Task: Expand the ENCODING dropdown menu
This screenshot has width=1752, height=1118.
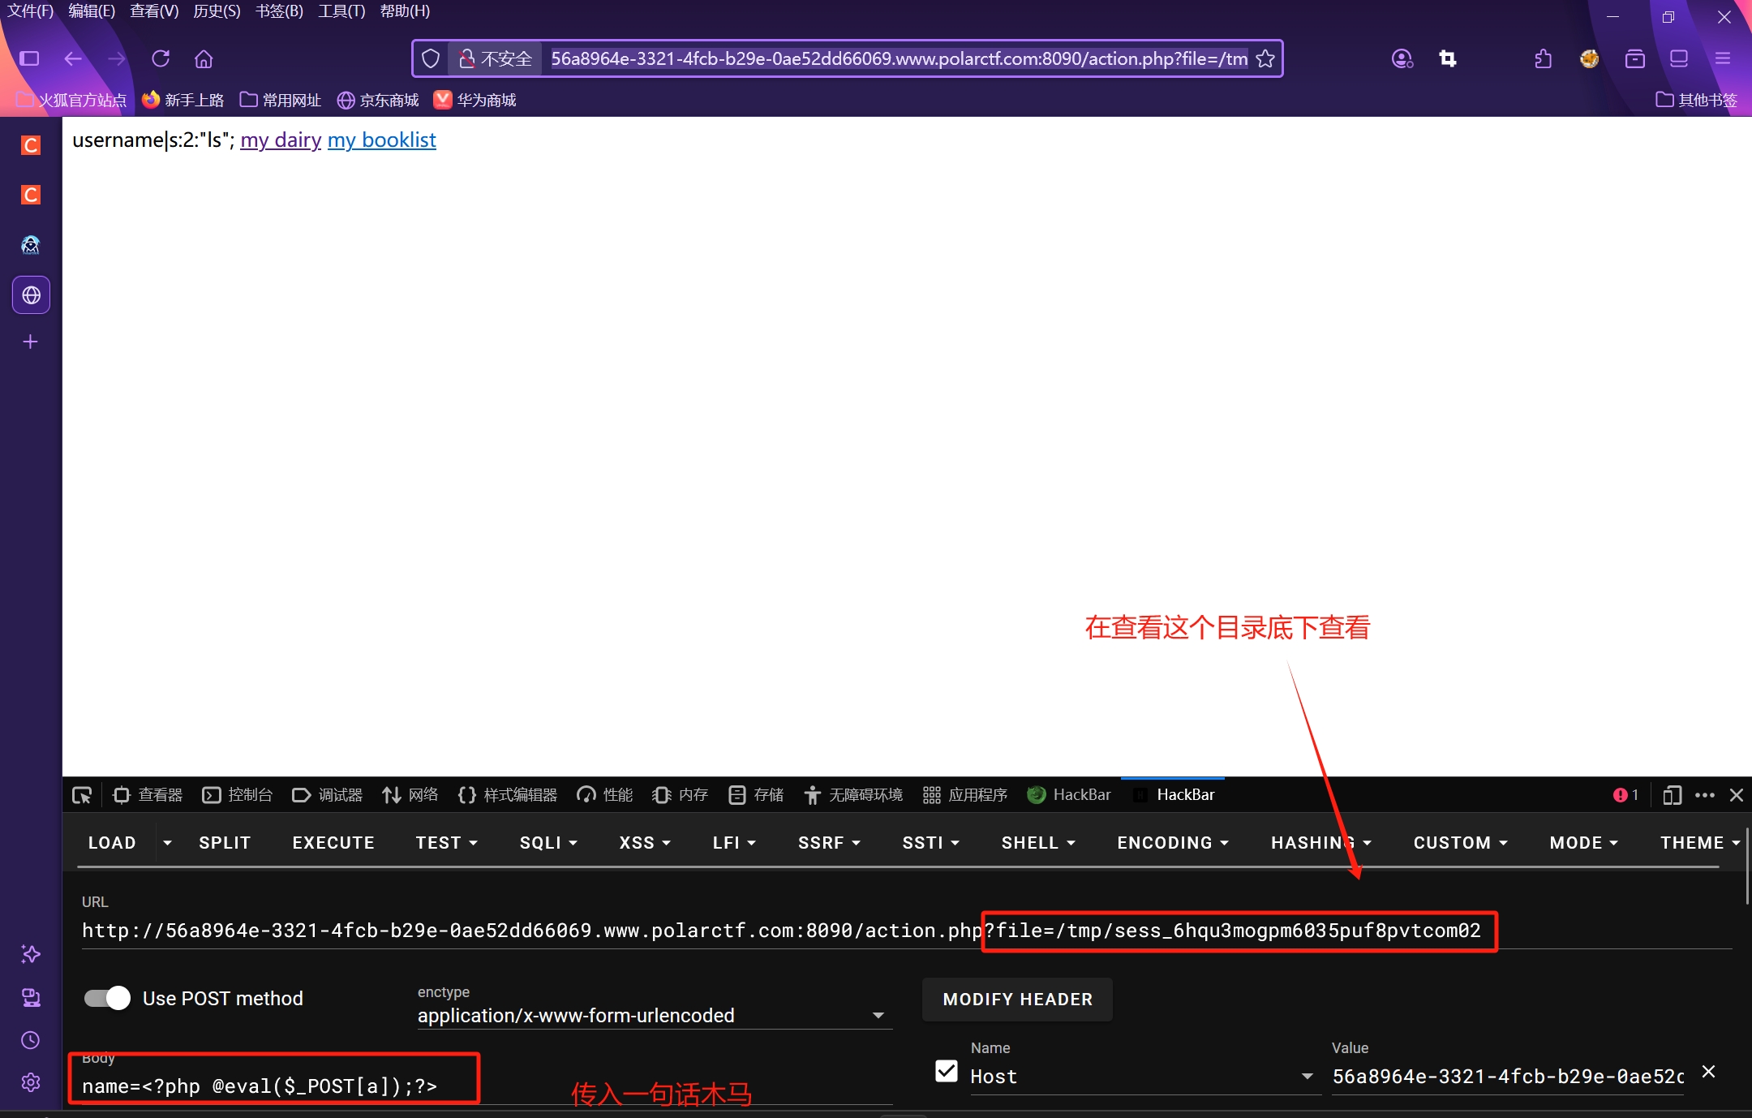Action: click(1172, 842)
